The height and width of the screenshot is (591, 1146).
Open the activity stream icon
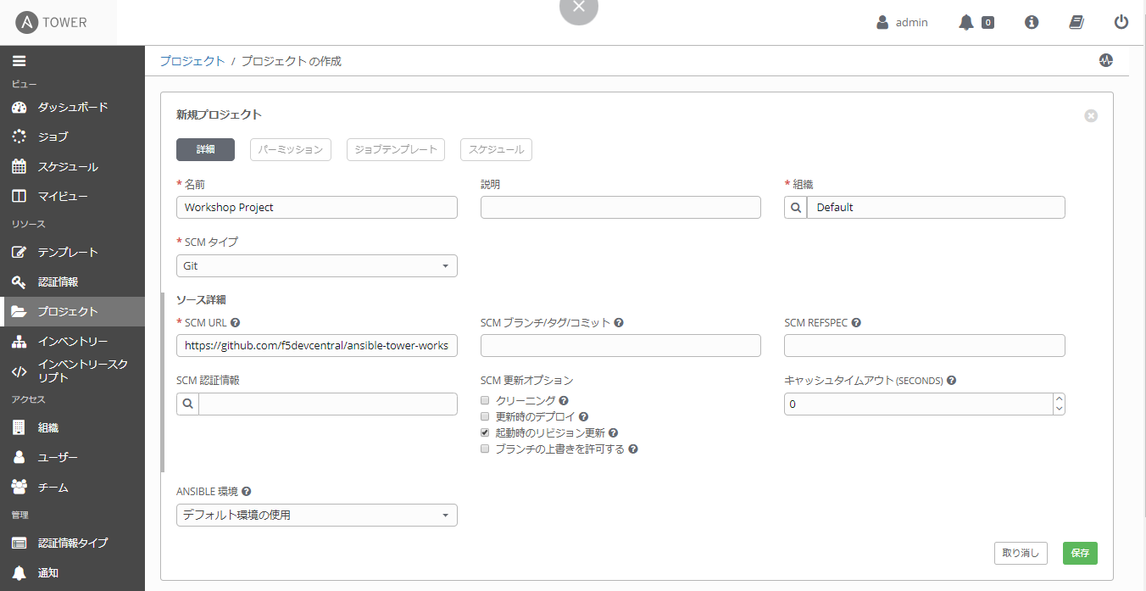pyautogui.click(x=1105, y=60)
